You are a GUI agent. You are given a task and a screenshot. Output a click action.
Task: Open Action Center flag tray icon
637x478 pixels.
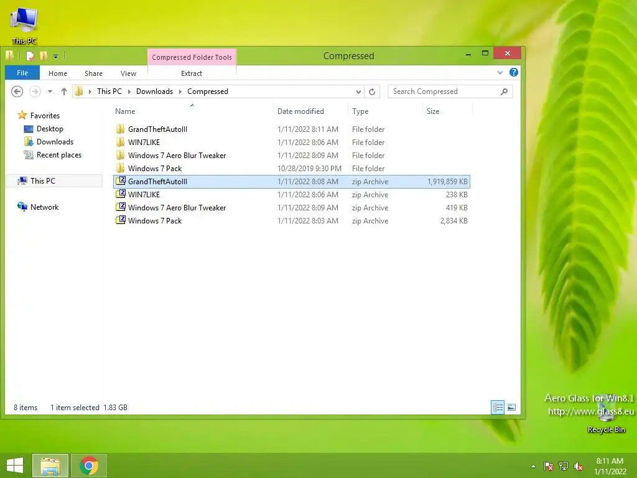(x=549, y=466)
